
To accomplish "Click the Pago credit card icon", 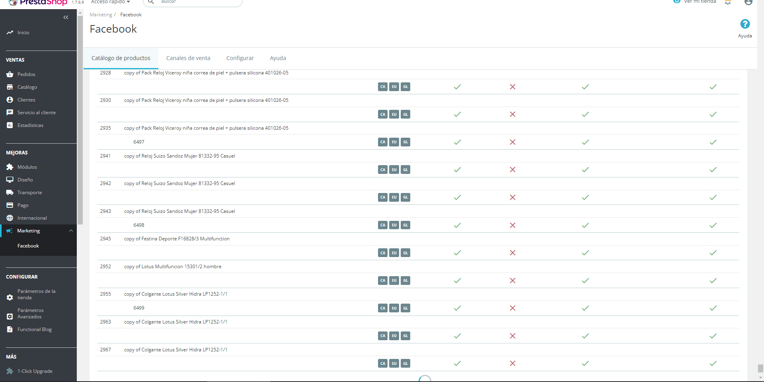I will click(10, 205).
